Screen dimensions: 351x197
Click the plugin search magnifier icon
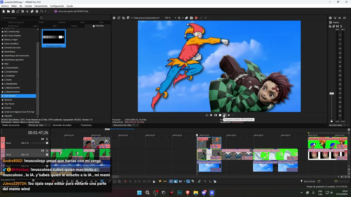(x=41, y=18)
